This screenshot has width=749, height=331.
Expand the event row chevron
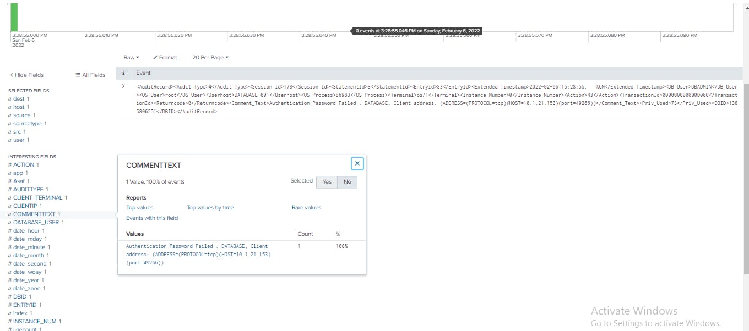click(x=124, y=86)
